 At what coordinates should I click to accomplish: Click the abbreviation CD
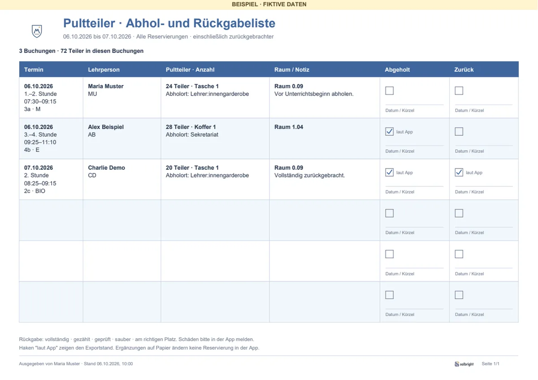[92, 176]
